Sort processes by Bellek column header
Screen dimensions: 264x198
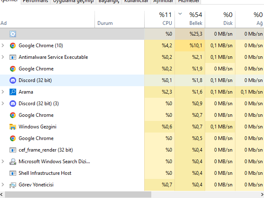pyautogui.click(x=190, y=19)
